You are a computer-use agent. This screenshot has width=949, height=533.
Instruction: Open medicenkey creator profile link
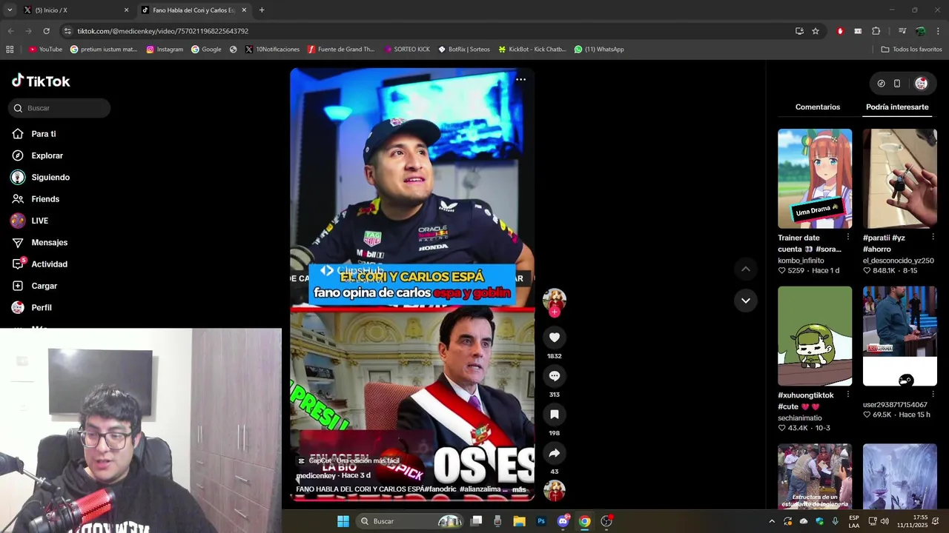tap(316, 475)
